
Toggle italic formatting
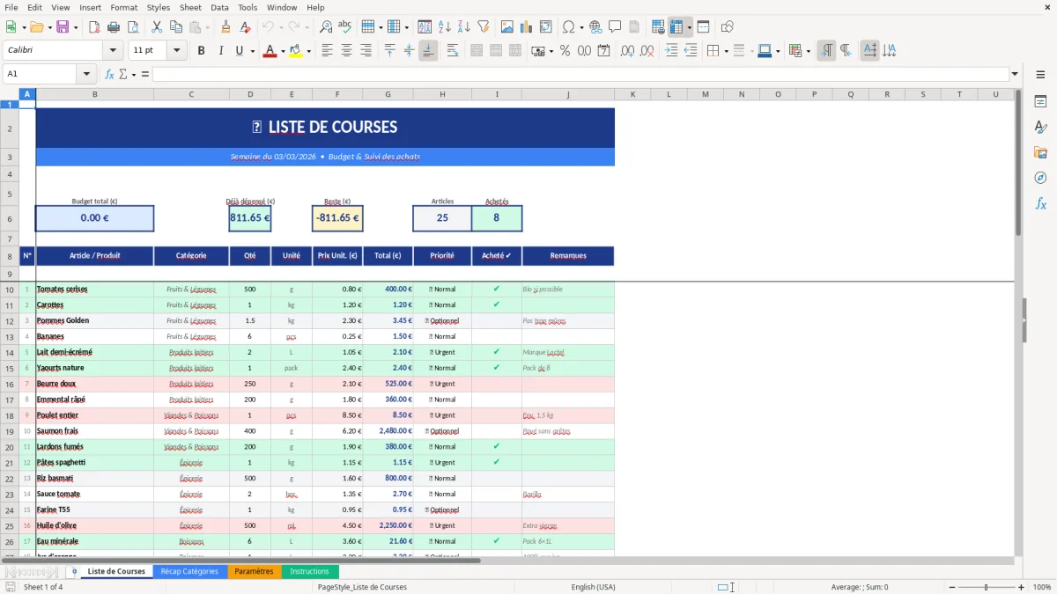pyautogui.click(x=218, y=50)
